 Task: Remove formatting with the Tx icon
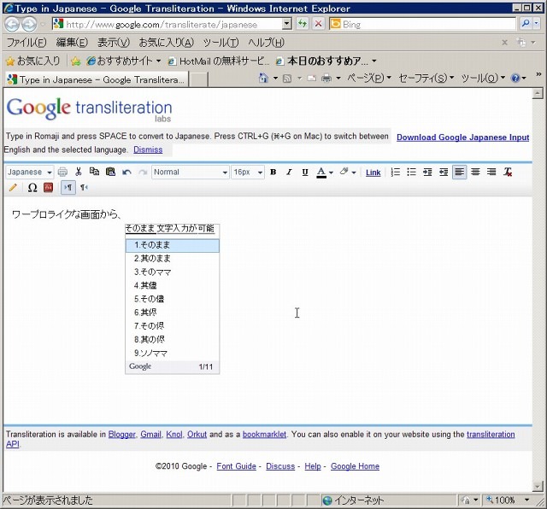[x=508, y=172]
